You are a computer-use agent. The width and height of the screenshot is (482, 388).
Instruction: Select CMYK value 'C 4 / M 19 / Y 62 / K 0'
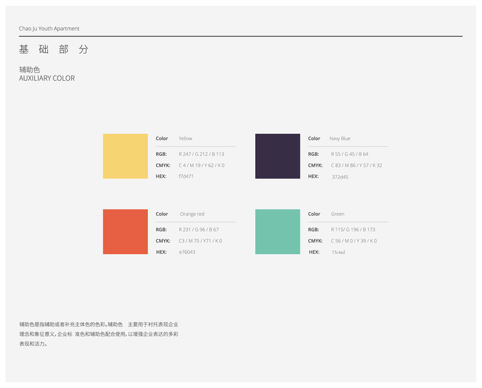pyautogui.click(x=202, y=166)
